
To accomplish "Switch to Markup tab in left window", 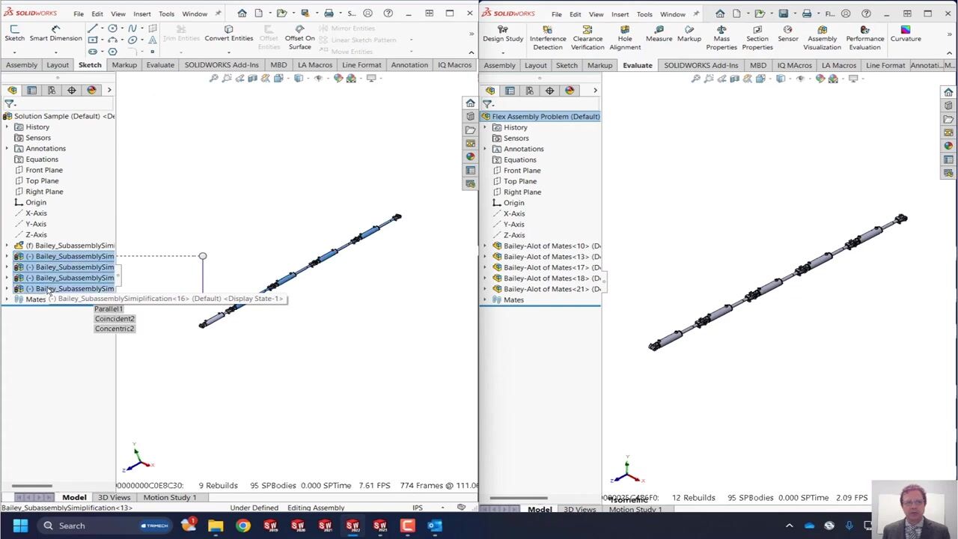I will coord(124,65).
